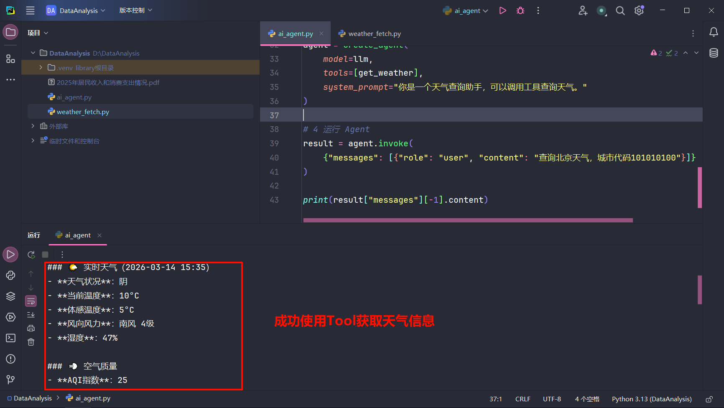The width and height of the screenshot is (724, 408).
Task: Open the Terminal tool window
Action: [x=11, y=338]
